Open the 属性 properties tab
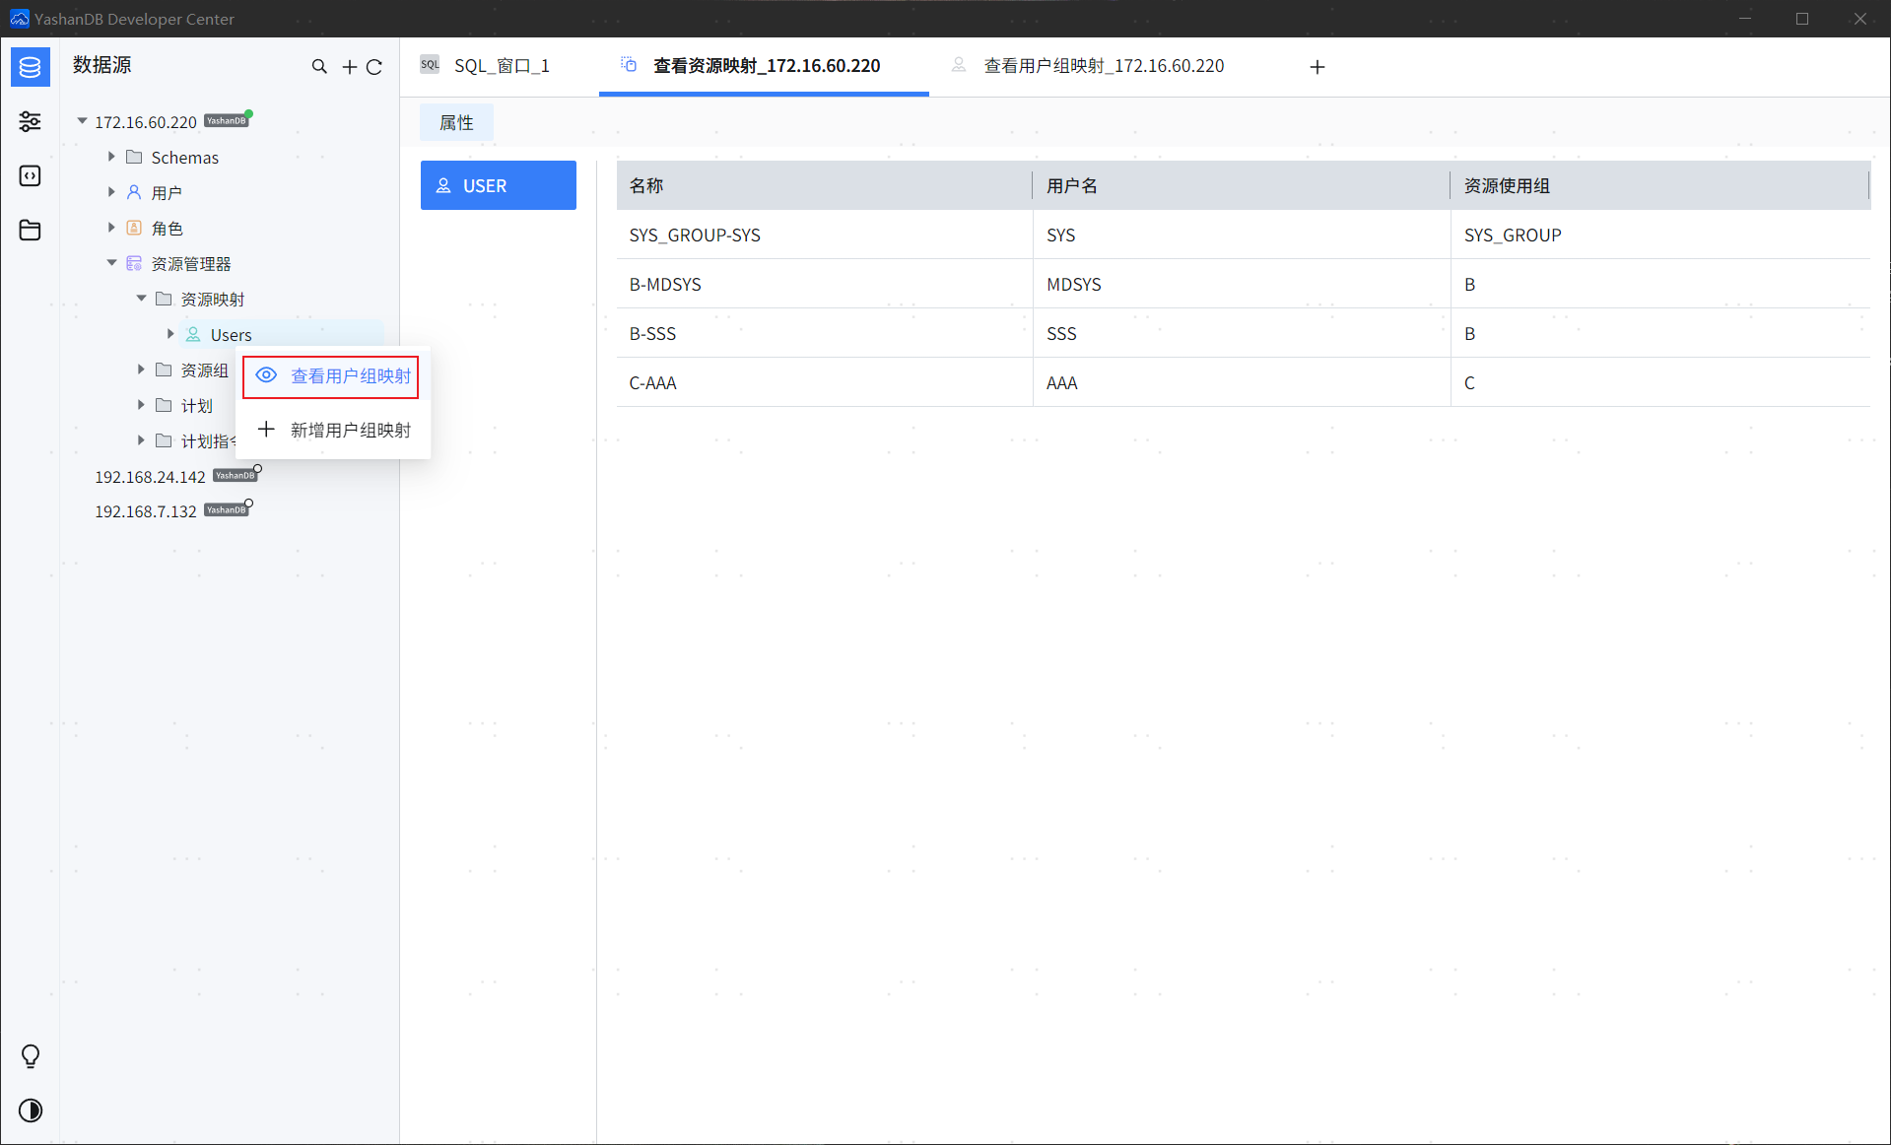Image resolution: width=1891 pixels, height=1145 pixels. [x=456, y=122]
